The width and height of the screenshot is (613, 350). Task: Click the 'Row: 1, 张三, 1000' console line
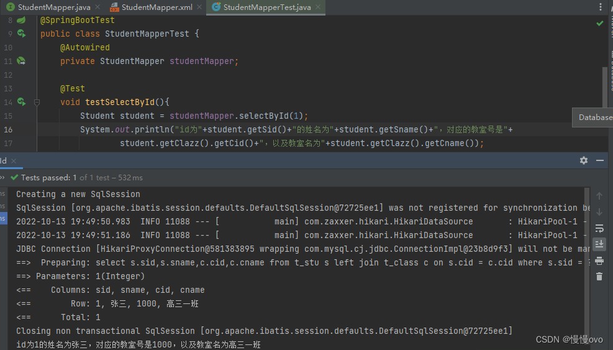107,304
